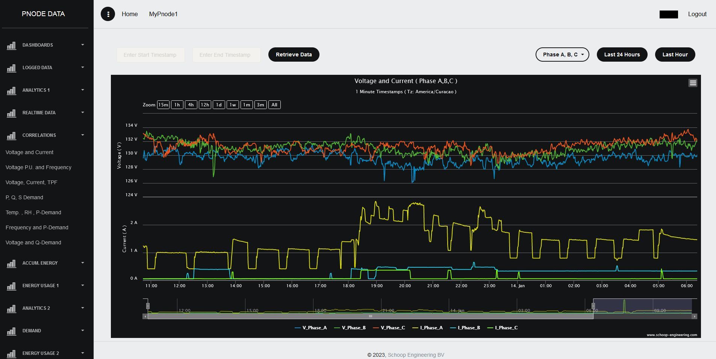
Task: Click the Retrieve Data button
Action: pyautogui.click(x=294, y=55)
